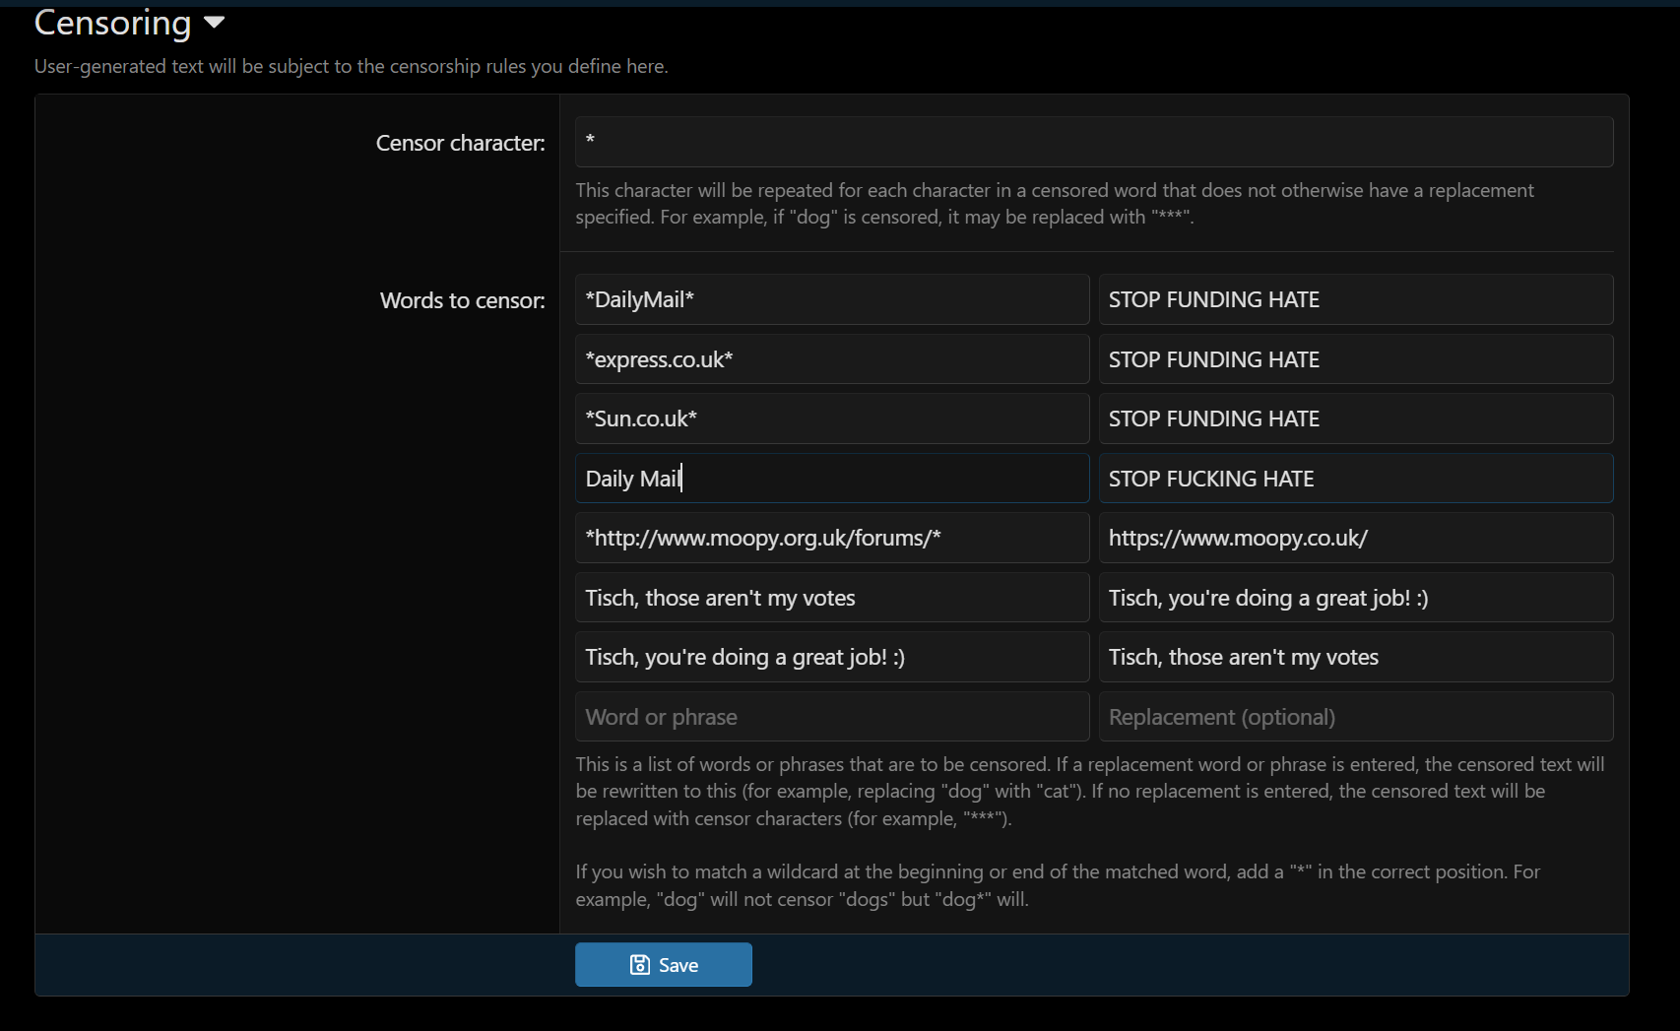The image size is (1680, 1031).
Task: Click the 'This is a list of words' help text
Action: (1090, 792)
